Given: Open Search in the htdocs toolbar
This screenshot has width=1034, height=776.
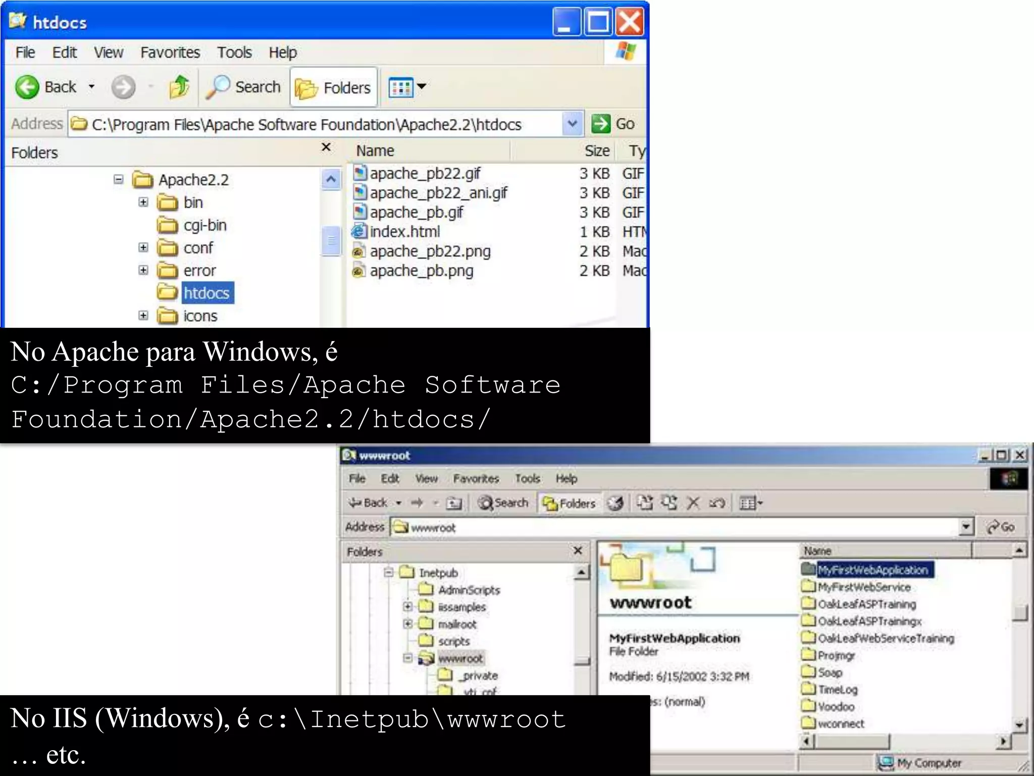Looking at the screenshot, I should (x=244, y=87).
